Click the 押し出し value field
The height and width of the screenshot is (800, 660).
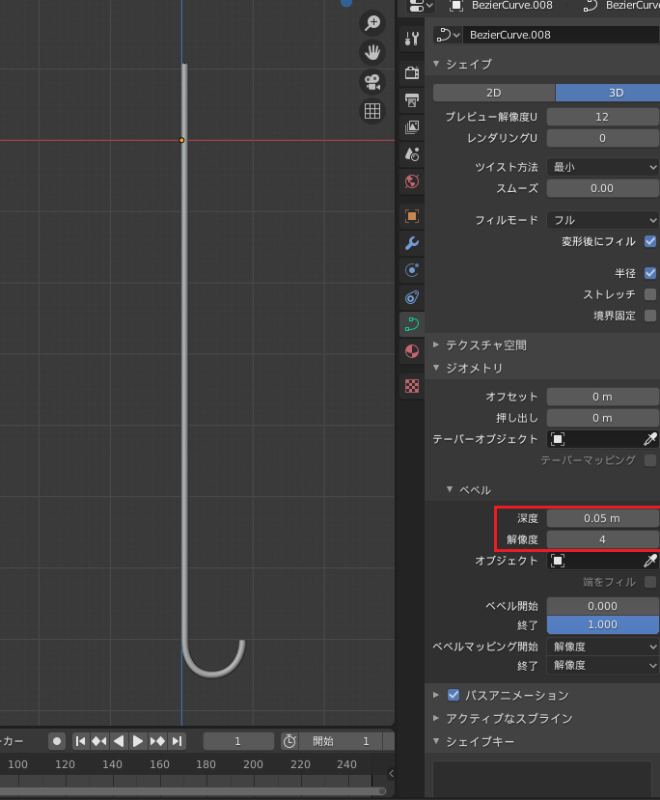coord(603,418)
